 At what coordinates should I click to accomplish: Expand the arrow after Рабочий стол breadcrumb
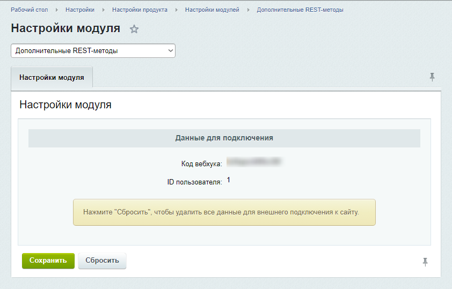[57, 10]
